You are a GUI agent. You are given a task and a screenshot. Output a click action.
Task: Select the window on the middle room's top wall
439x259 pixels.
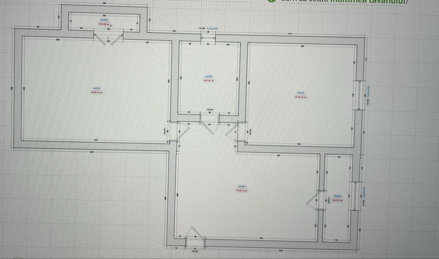(x=208, y=38)
